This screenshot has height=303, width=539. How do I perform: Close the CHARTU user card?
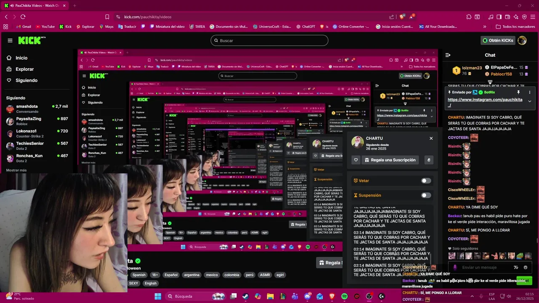point(431,138)
